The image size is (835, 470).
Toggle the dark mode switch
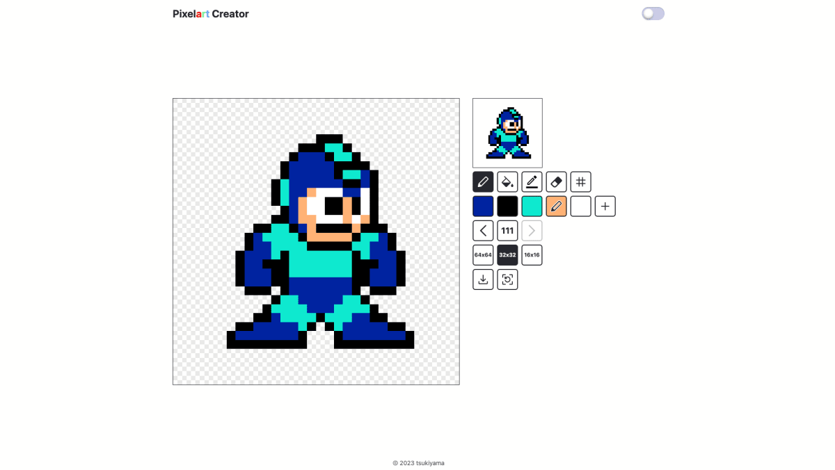click(653, 14)
